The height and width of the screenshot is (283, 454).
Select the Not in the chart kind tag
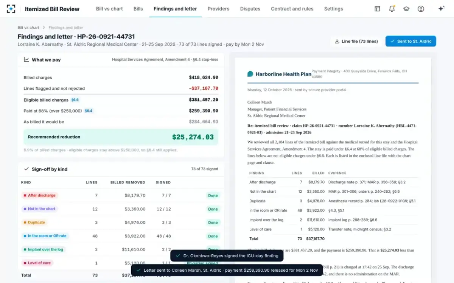[39, 209]
